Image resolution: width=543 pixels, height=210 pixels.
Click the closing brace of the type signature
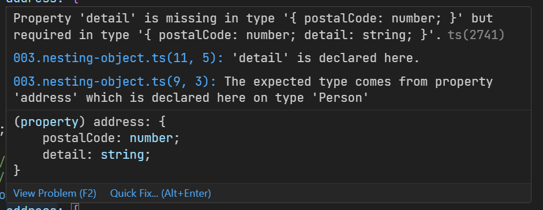[17, 171]
